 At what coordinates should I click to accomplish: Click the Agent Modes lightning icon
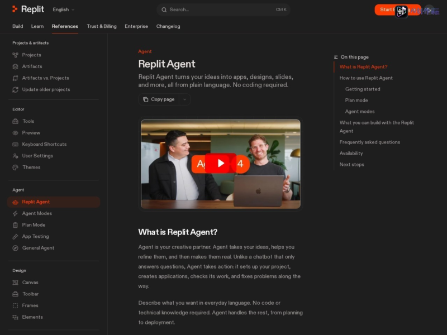click(x=16, y=213)
